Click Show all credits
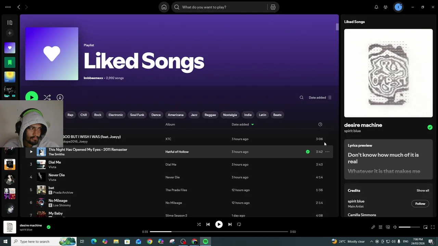 pyautogui.click(x=423, y=191)
